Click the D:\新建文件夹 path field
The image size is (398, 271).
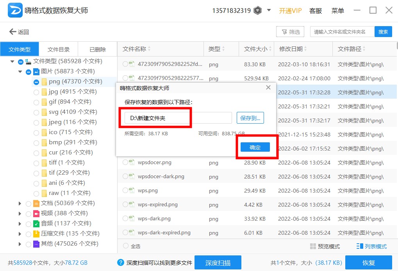click(178, 118)
